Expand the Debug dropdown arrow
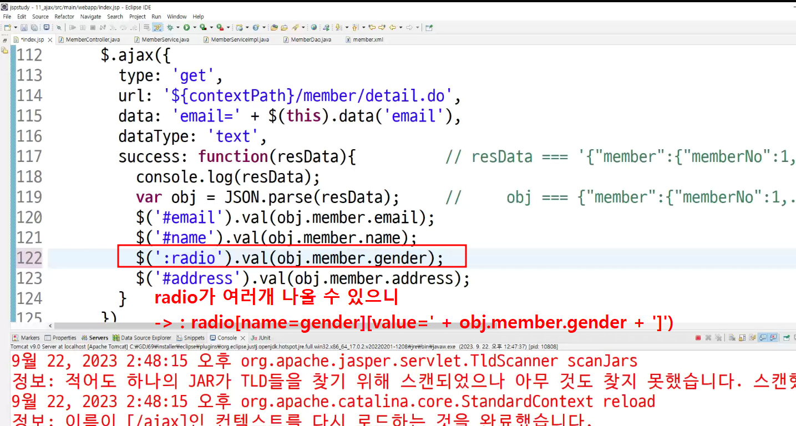The height and width of the screenshot is (426, 796). click(x=178, y=27)
